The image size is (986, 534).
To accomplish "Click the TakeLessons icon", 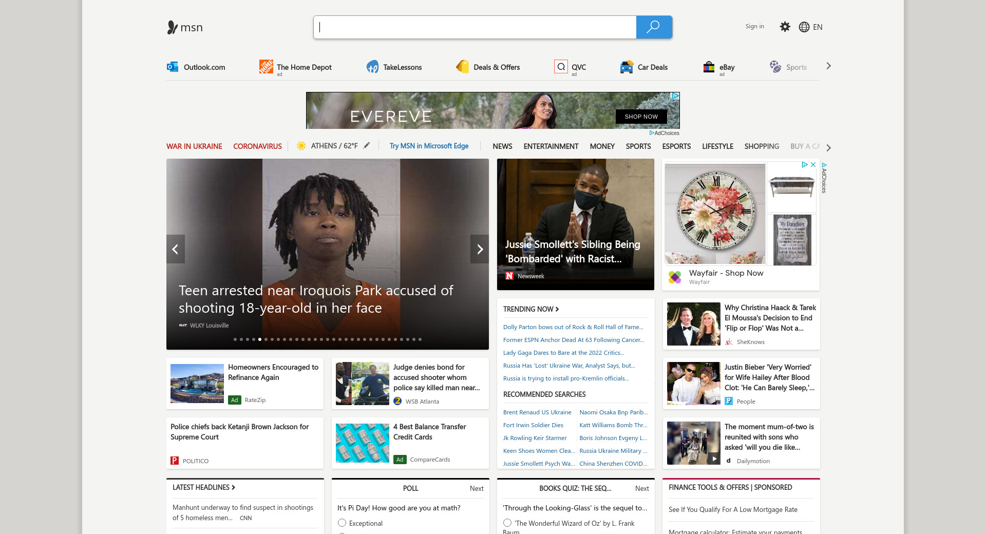I will click(372, 67).
